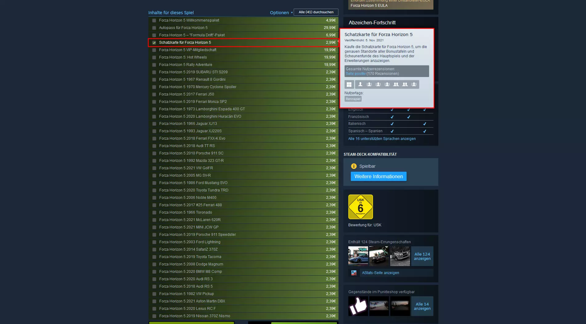Tick the VIP-Mitgliedschaft checkbox
586x324 pixels.
[154, 50]
